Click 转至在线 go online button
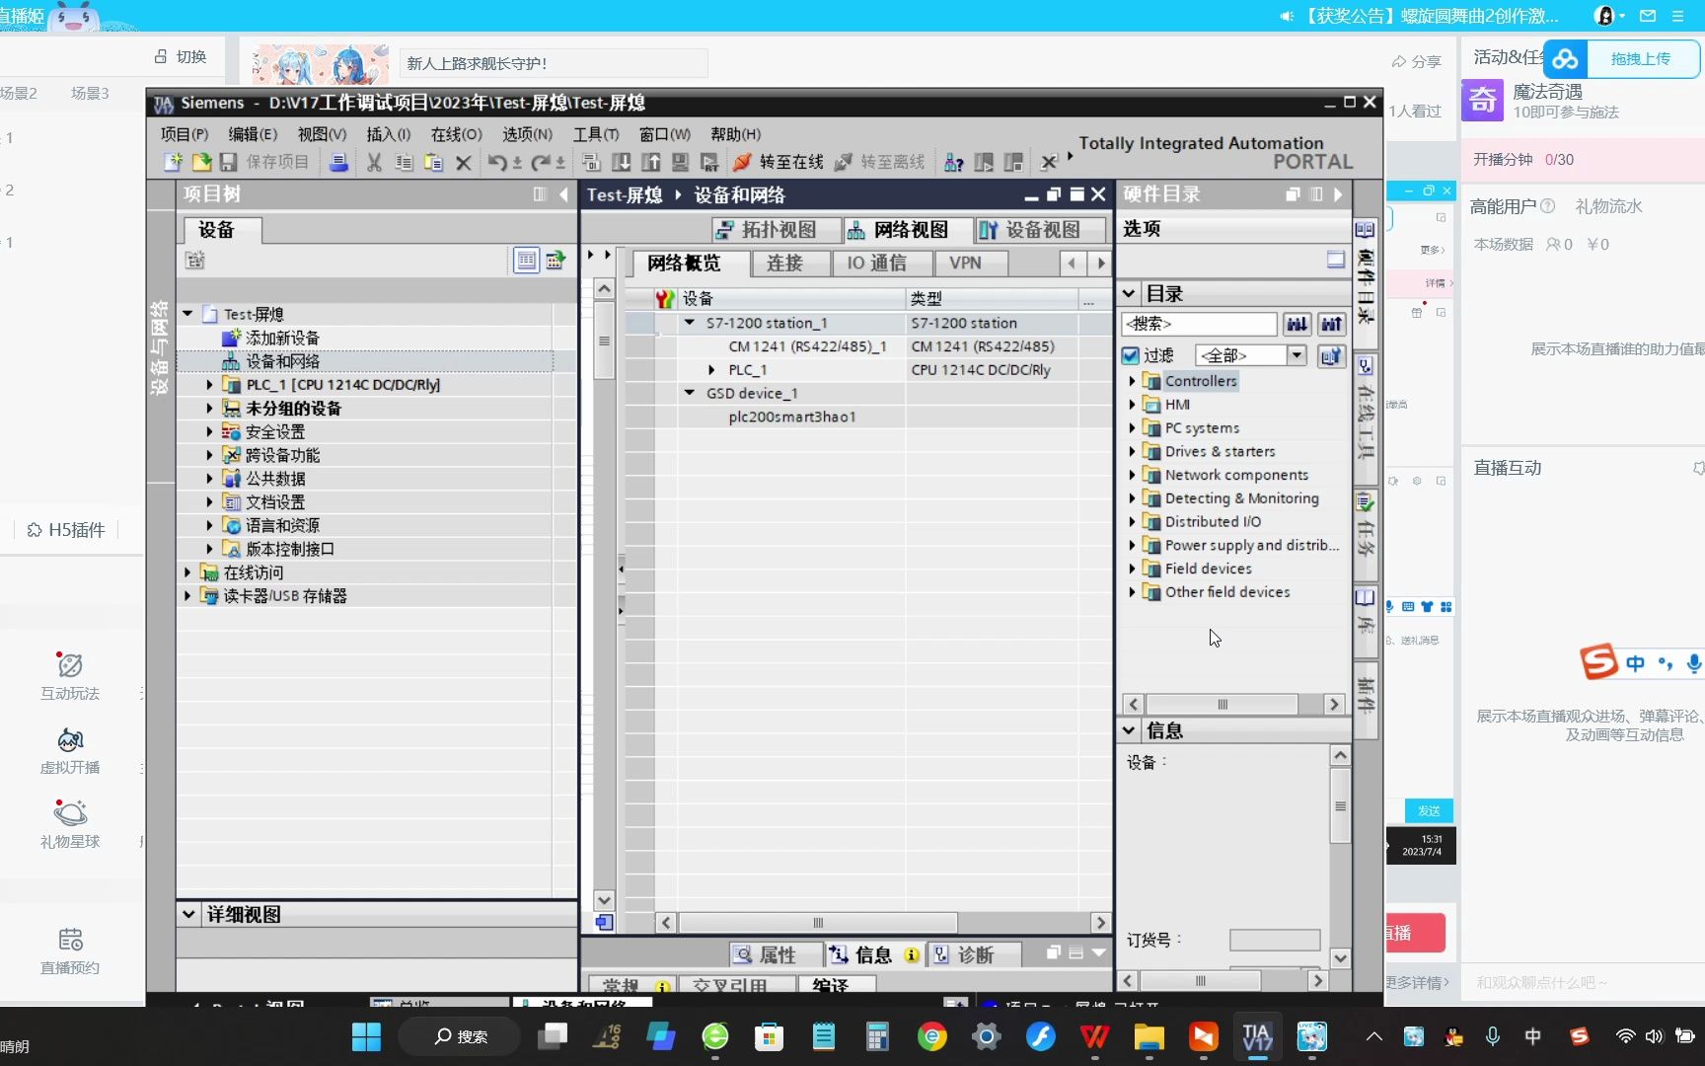The image size is (1705, 1066). [778, 162]
